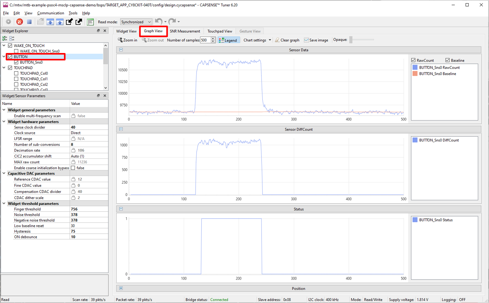
Task: Click the Import arrow icon
Action: (69, 22)
